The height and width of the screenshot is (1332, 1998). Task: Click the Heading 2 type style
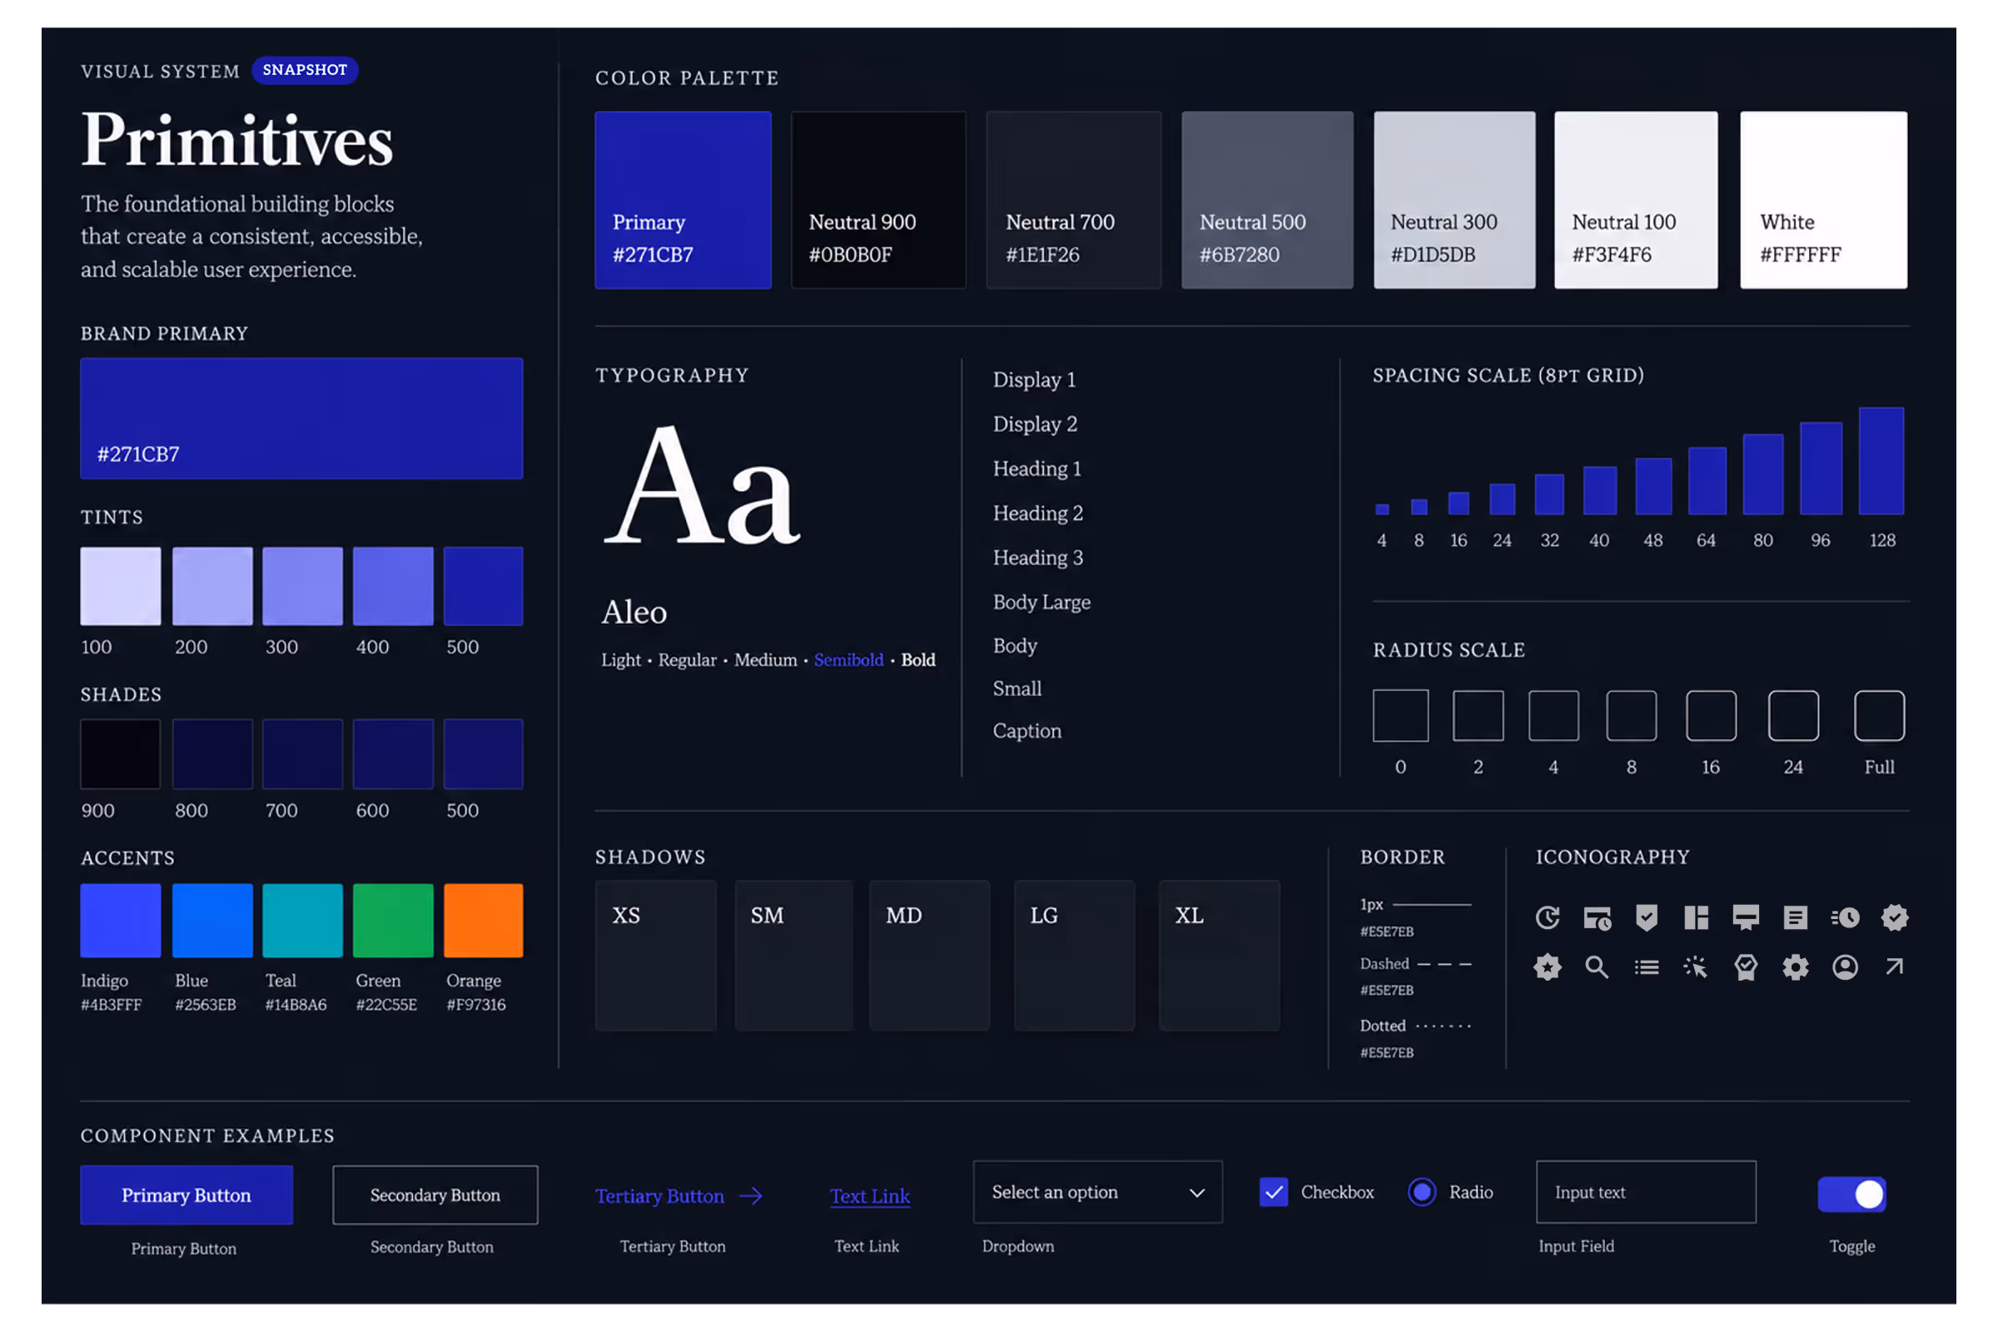tap(1038, 513)
